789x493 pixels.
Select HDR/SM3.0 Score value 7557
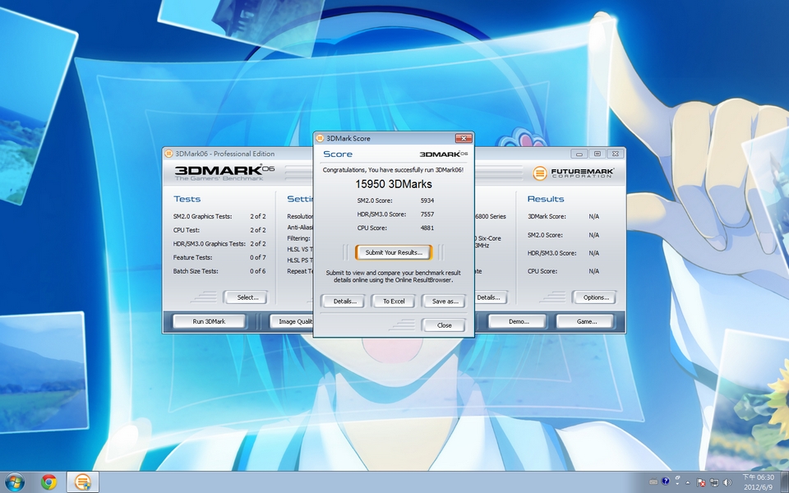(x=427, y=214)
